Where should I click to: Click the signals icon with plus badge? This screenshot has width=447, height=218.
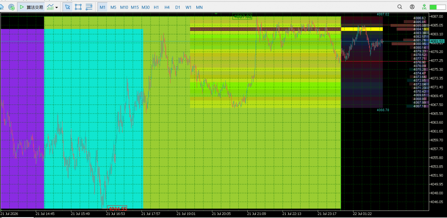12,7
